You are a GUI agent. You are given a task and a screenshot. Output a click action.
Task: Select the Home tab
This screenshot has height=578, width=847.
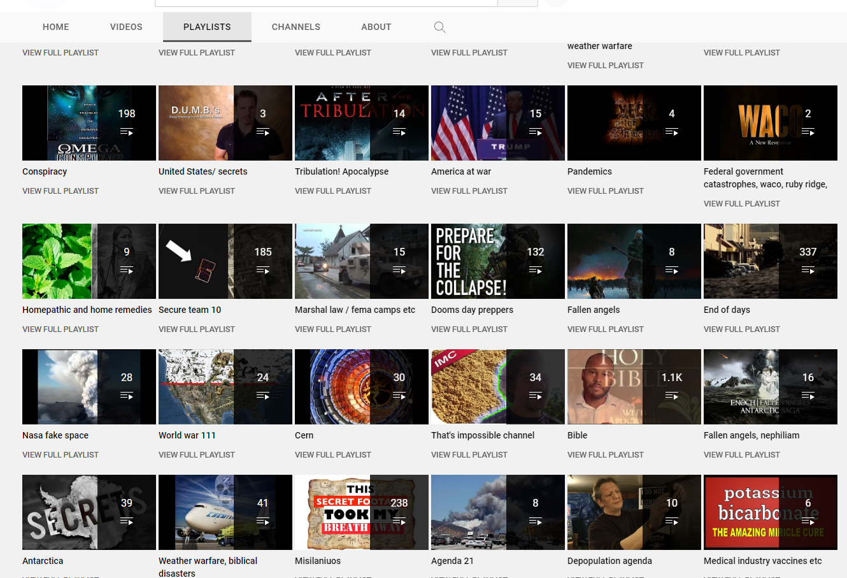[56, 27]
